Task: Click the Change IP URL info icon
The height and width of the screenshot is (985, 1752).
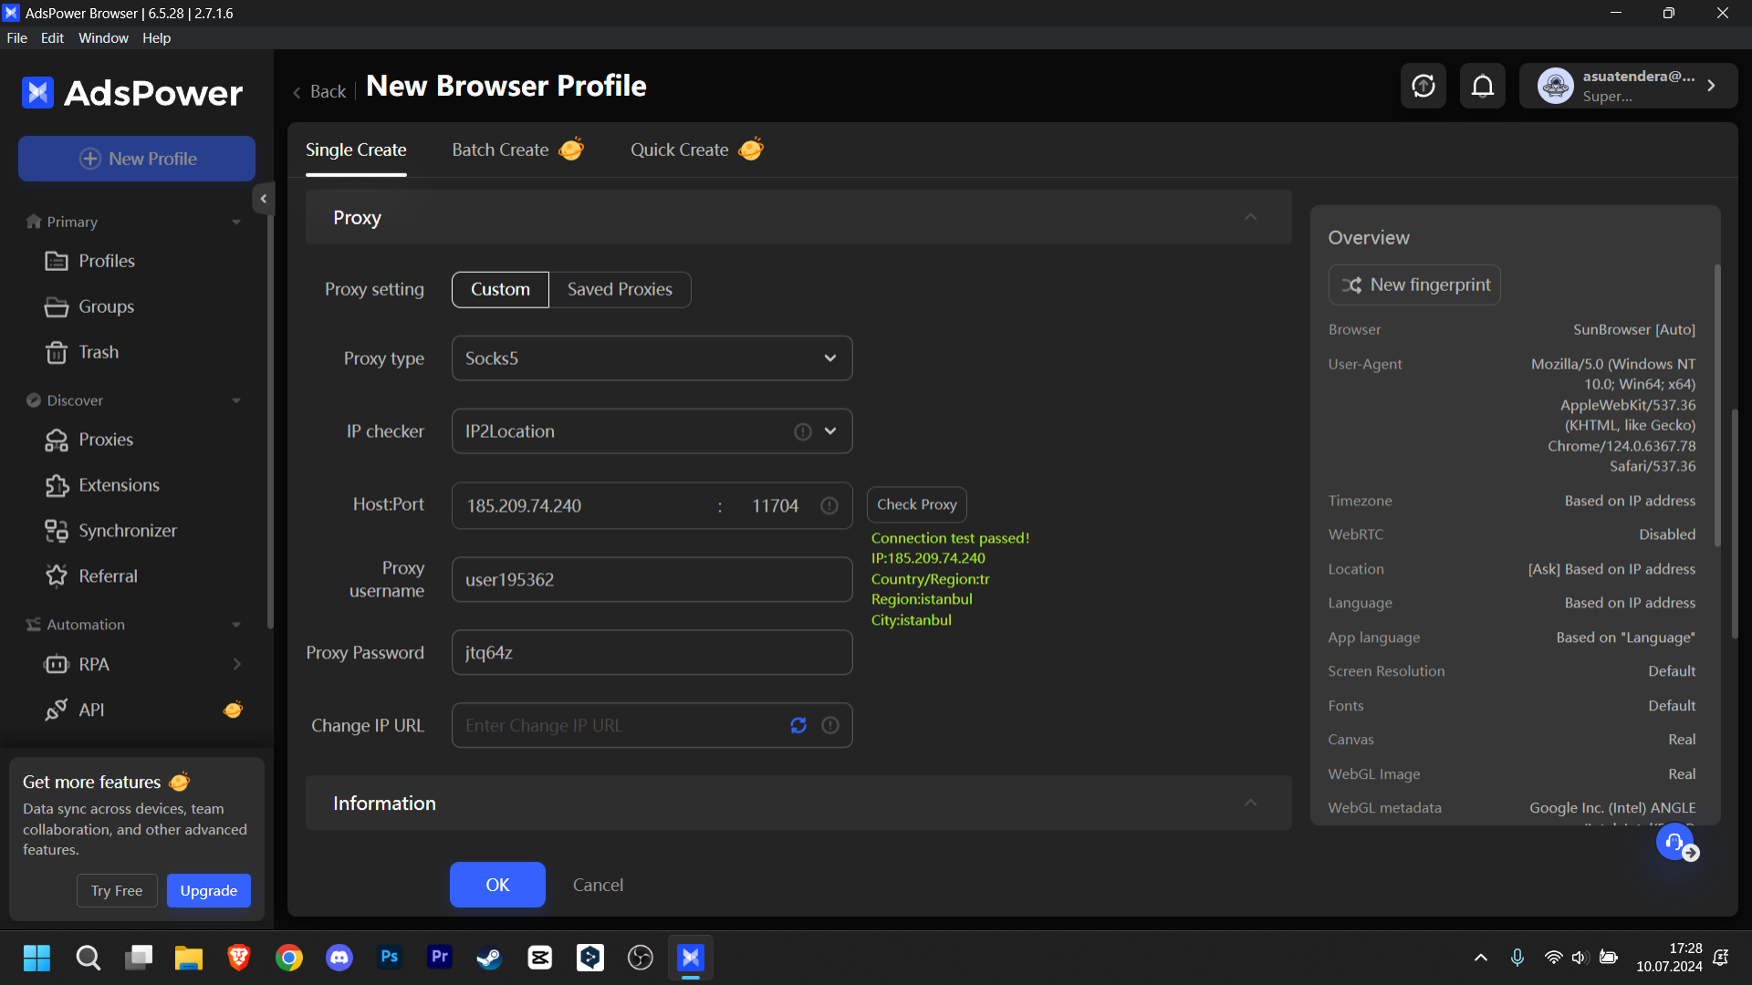Action: [x=830, y=726]
